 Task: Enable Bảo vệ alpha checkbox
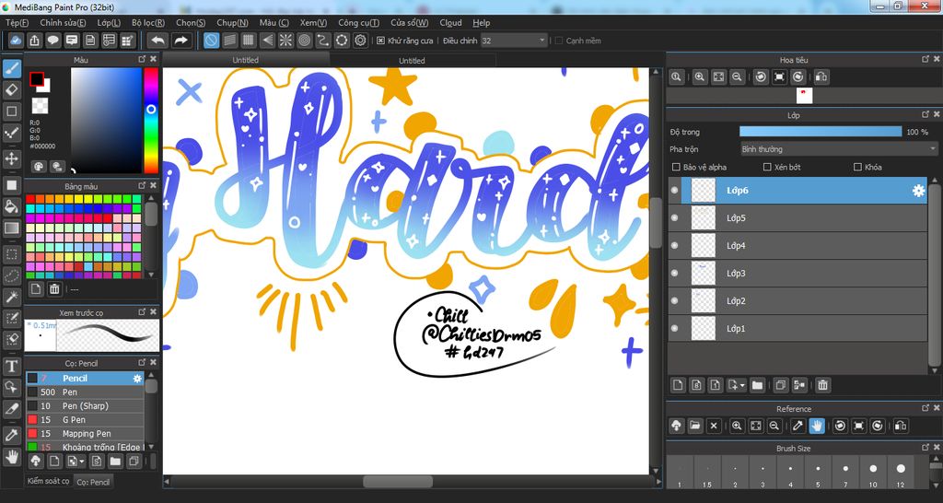coord(676,167)
